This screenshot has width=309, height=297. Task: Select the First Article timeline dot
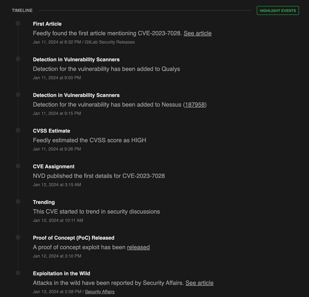[x=18, y=23]
